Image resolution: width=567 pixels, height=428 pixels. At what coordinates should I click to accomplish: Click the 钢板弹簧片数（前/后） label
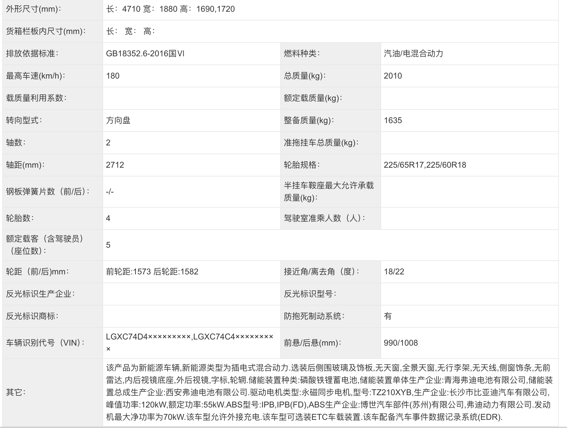(48, 192)
